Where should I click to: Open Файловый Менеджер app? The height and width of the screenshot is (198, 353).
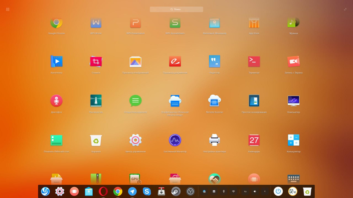click(215, 23)
